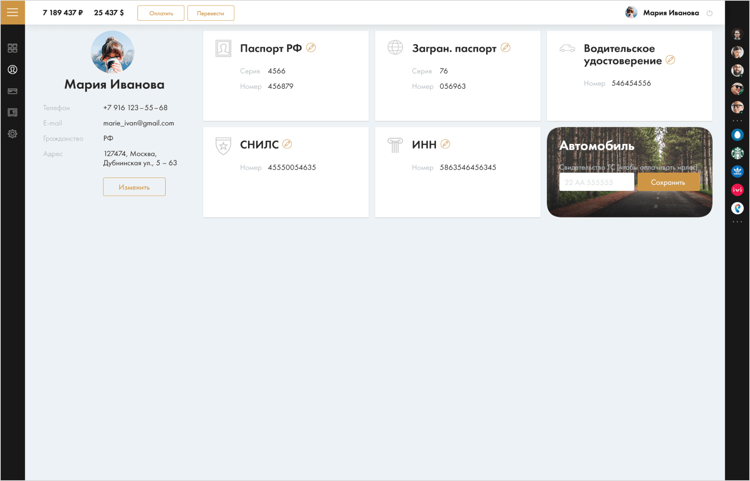Viewport: 750px width, 481px height.
Task: Expand more contacts dots in right panel
Action: tap(737, 121)
